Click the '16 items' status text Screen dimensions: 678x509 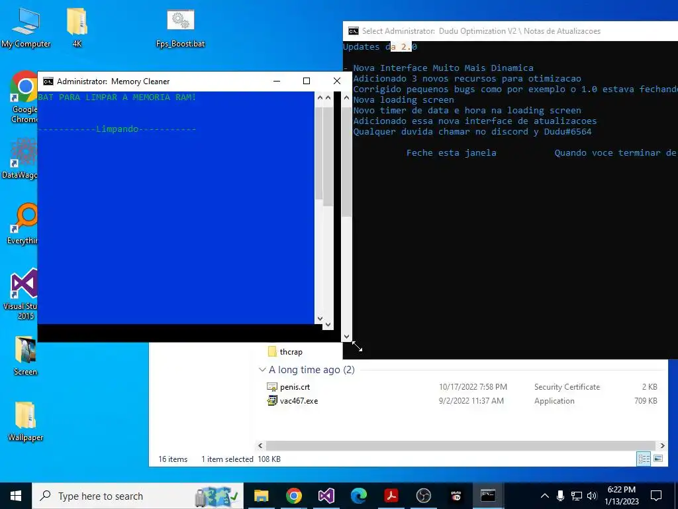[173, 459]
